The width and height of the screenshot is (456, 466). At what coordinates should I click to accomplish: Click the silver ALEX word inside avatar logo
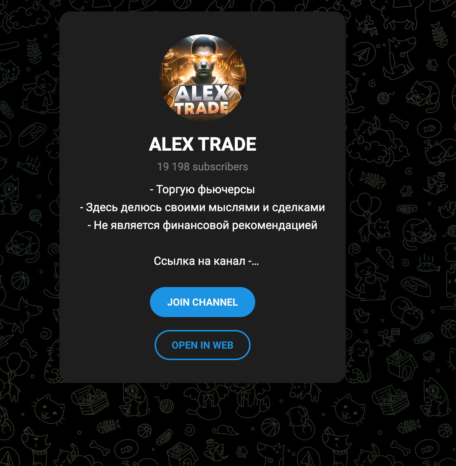(x=202, y=93)
